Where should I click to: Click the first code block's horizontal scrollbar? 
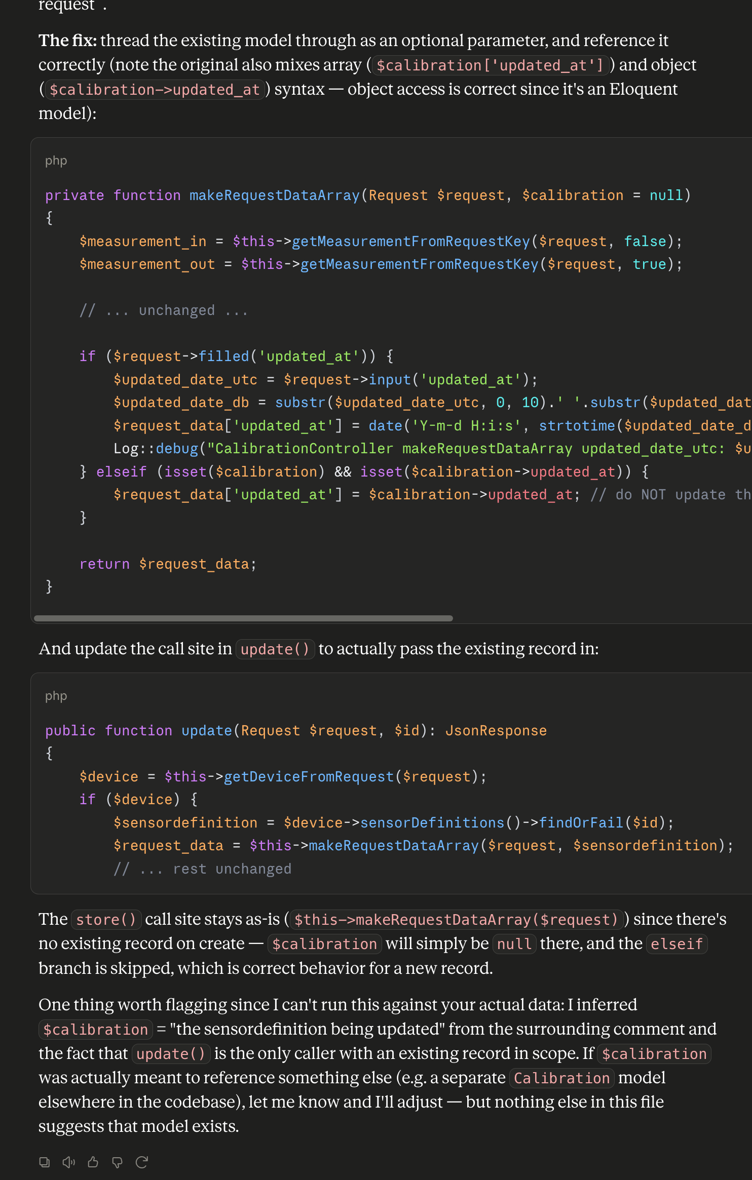[x=243, y=618]
